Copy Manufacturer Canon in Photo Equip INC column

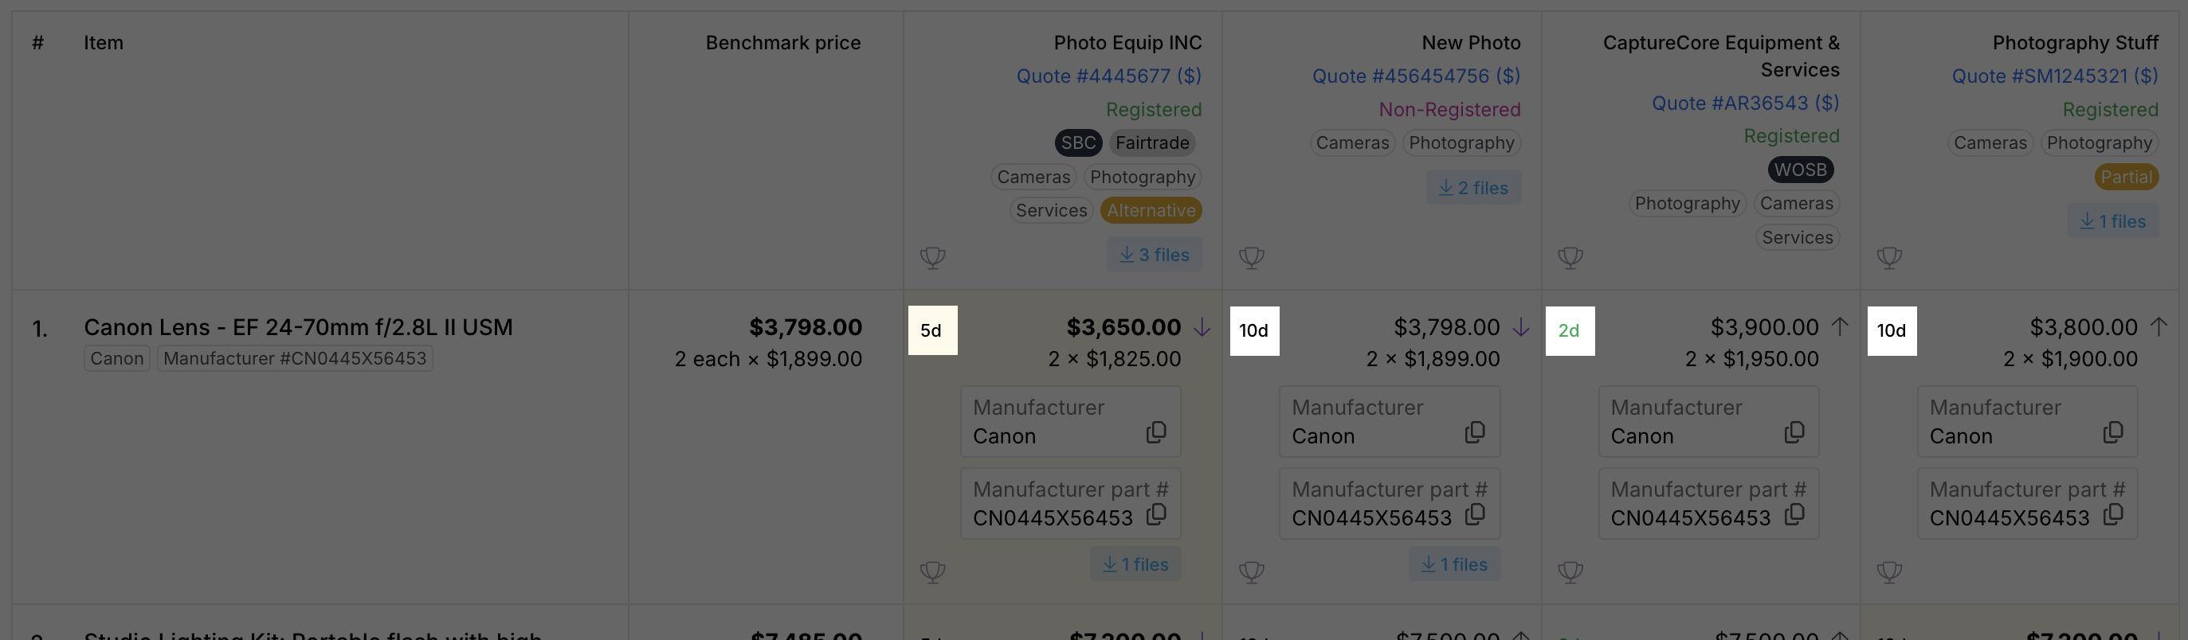[x=1156, y=432]
